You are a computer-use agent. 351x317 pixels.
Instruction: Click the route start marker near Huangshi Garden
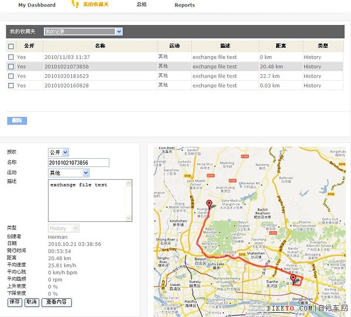click(209, 205)
